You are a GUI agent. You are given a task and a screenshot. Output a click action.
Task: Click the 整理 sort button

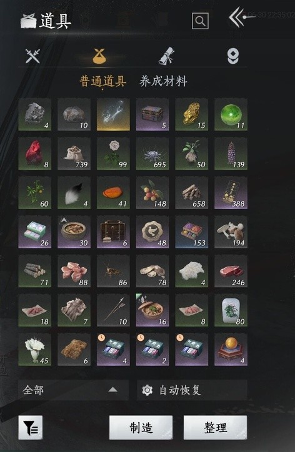(216, 427)
